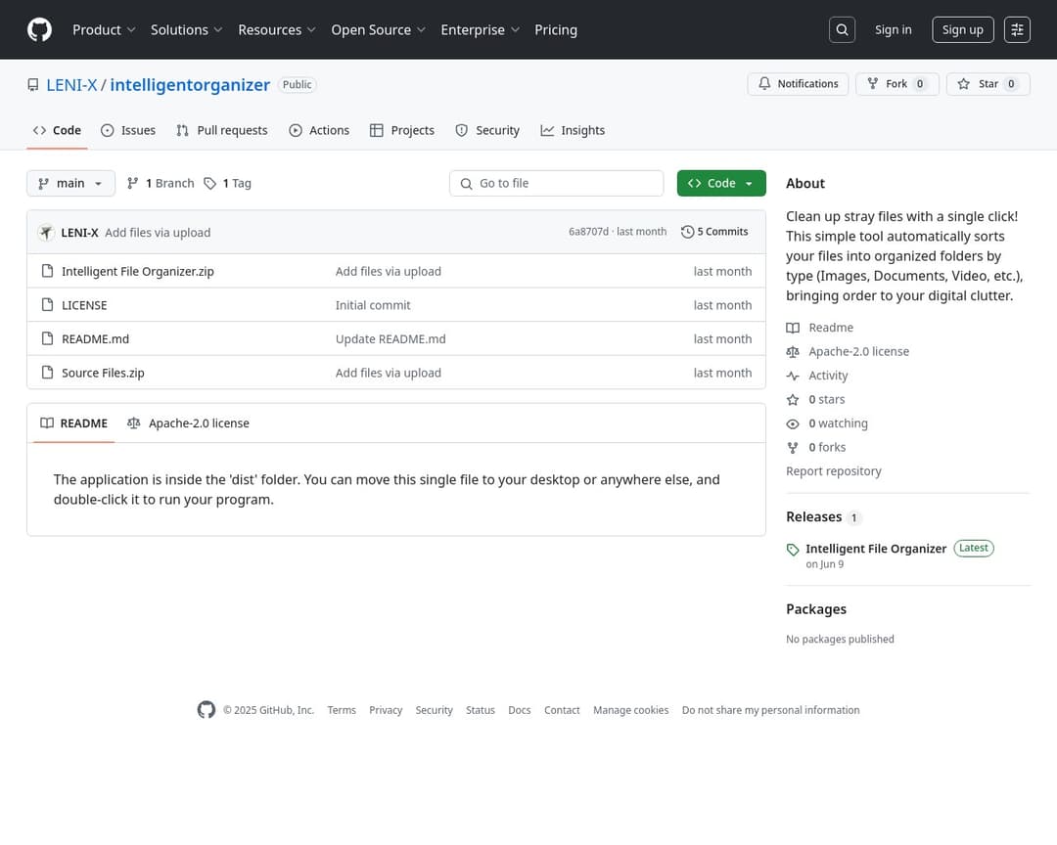
Task: Open the file Intelligent File Organizer.zip
Action: (x=138, y=271)
